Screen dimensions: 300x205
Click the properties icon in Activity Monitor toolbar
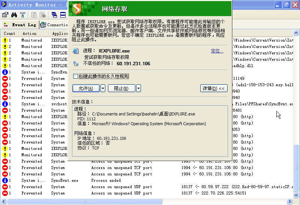point(5,15)
